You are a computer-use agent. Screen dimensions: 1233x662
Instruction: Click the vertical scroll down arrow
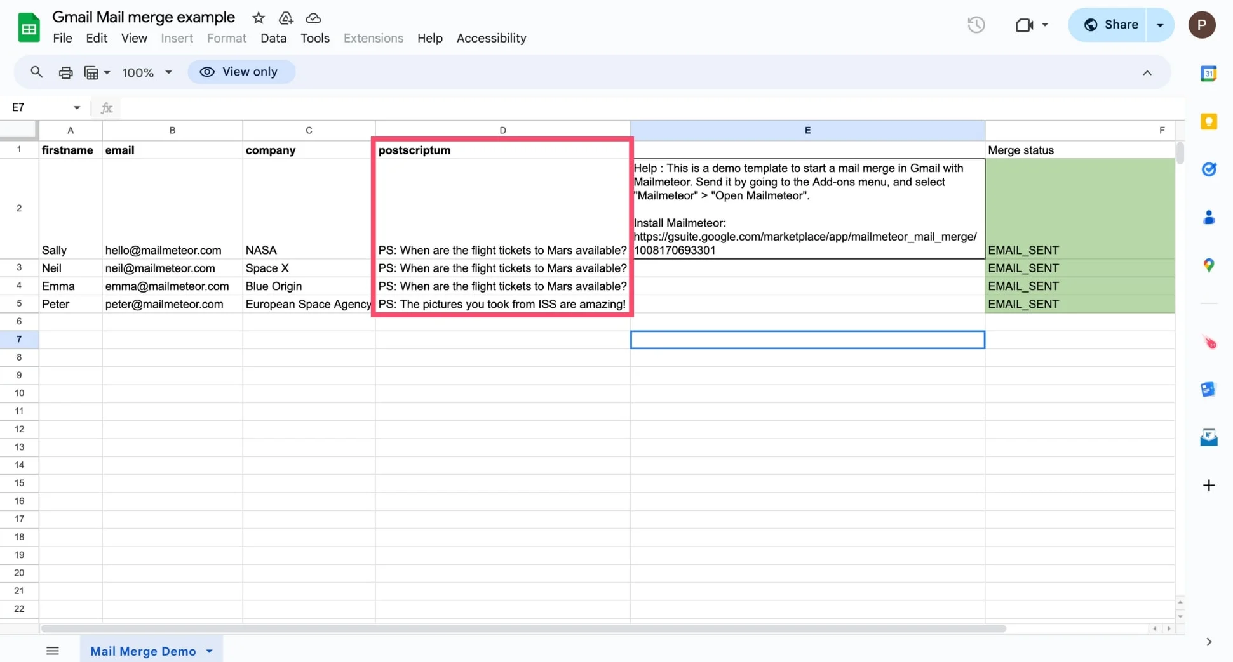pos(1180,616)
